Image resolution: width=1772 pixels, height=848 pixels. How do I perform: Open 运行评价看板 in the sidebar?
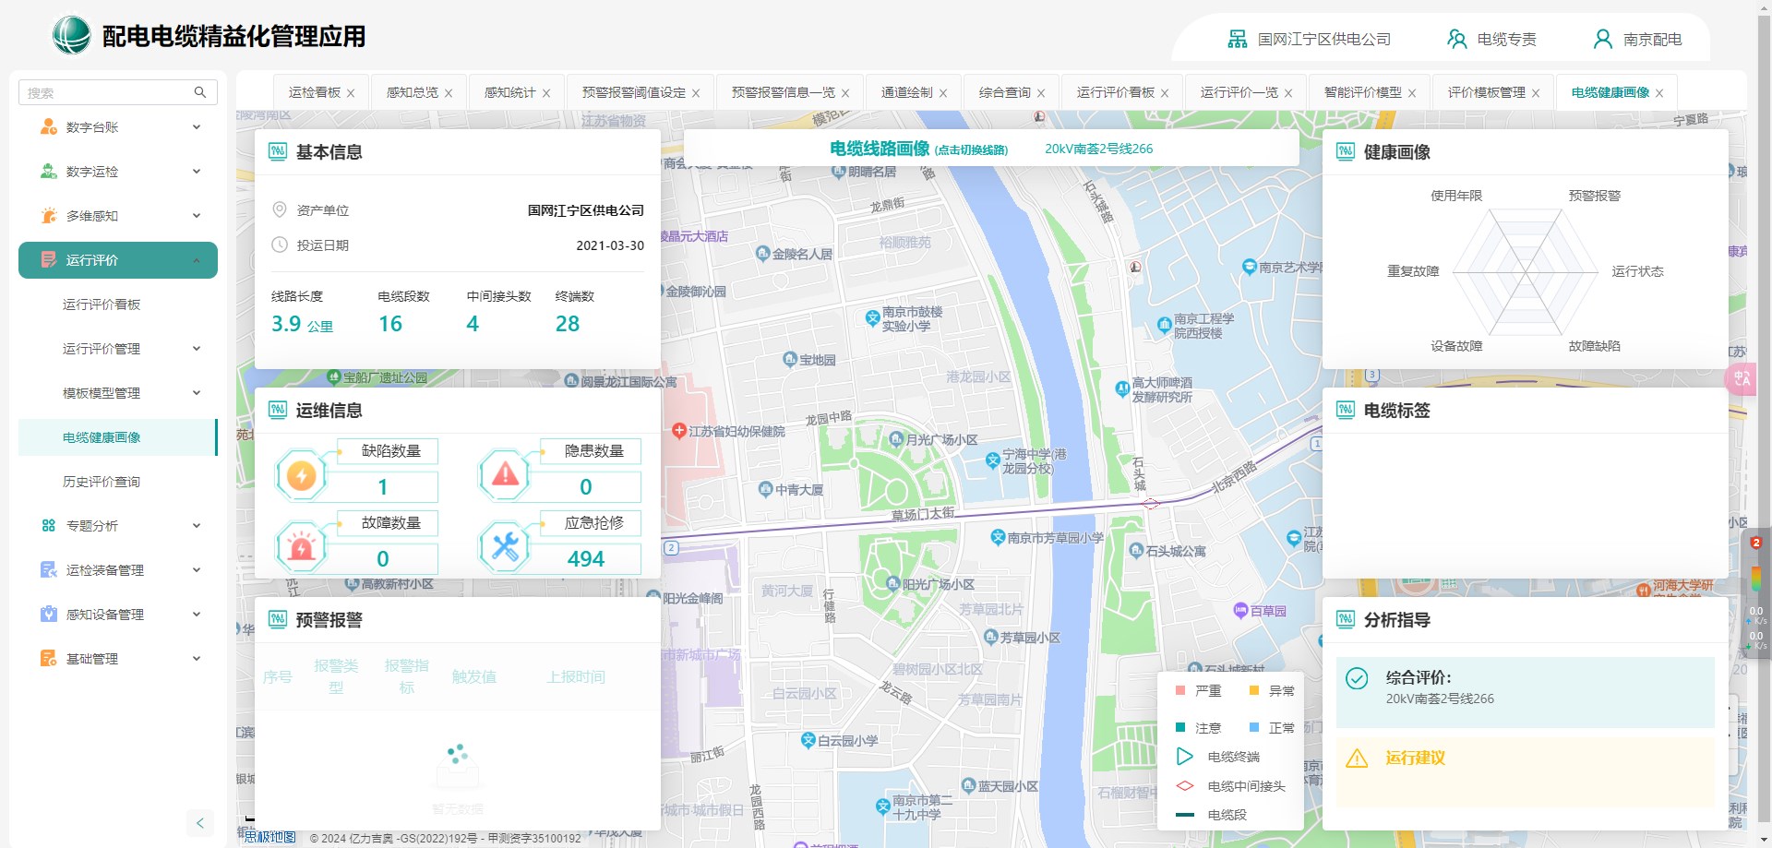click(102, 305)
